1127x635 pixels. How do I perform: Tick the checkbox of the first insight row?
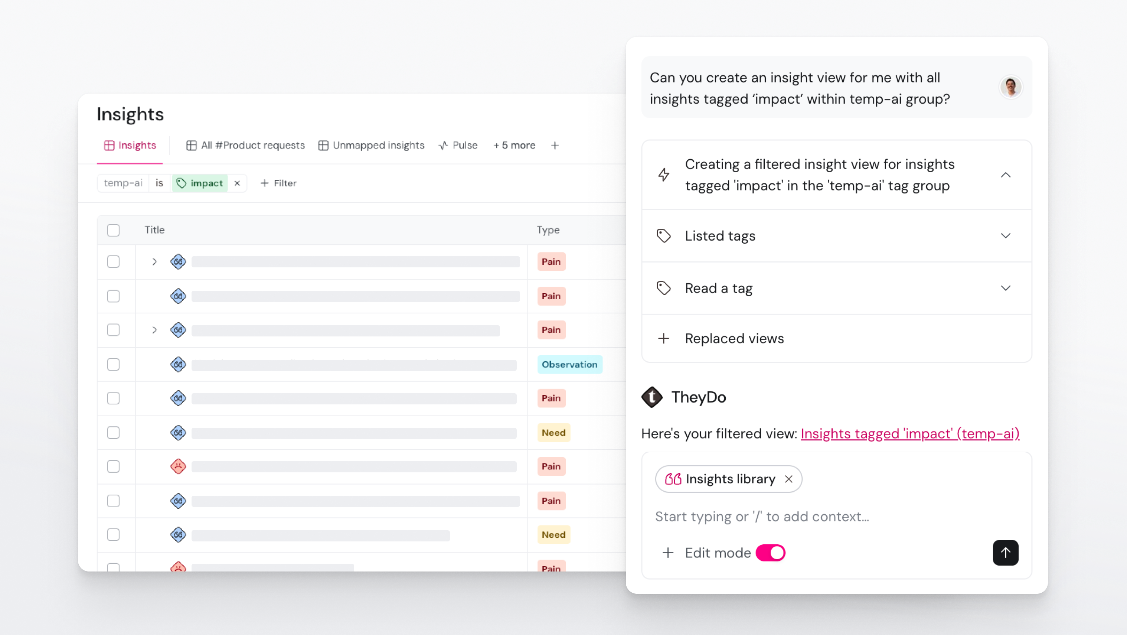[113, 262]
